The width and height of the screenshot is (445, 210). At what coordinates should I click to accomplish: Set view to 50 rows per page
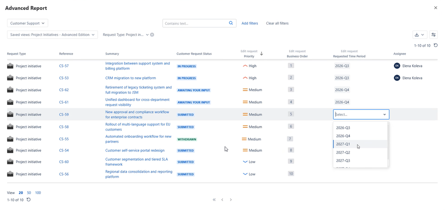[x=29, y=193]
